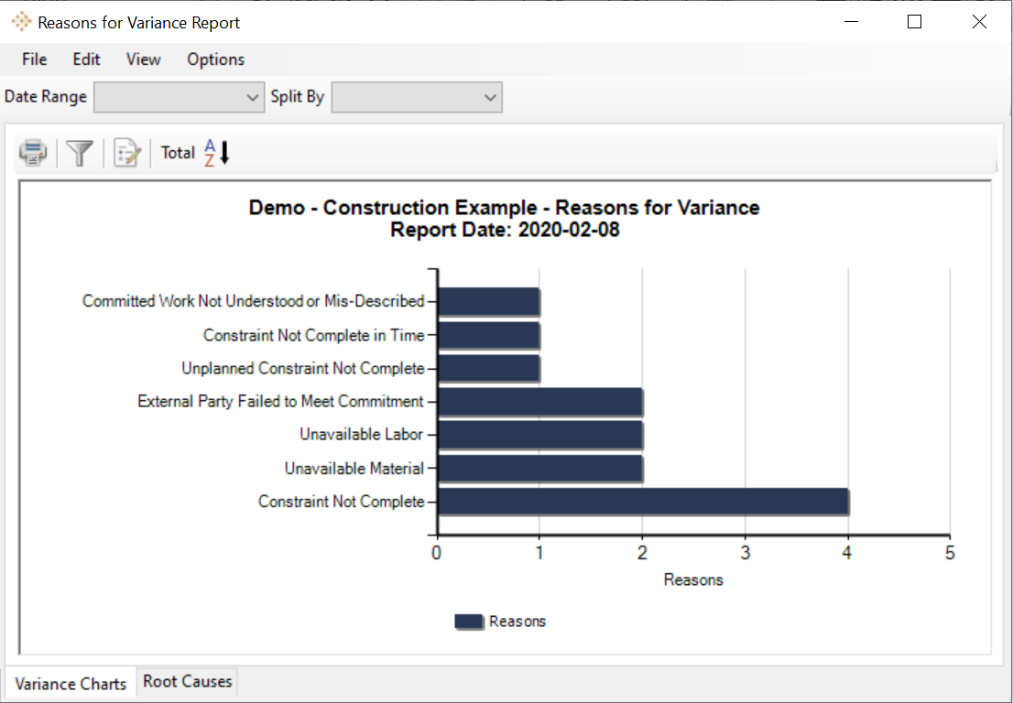Toggle the A-Z sort order icon
Viewport: 1013px width, 703px height.
[x=217, y=152]
